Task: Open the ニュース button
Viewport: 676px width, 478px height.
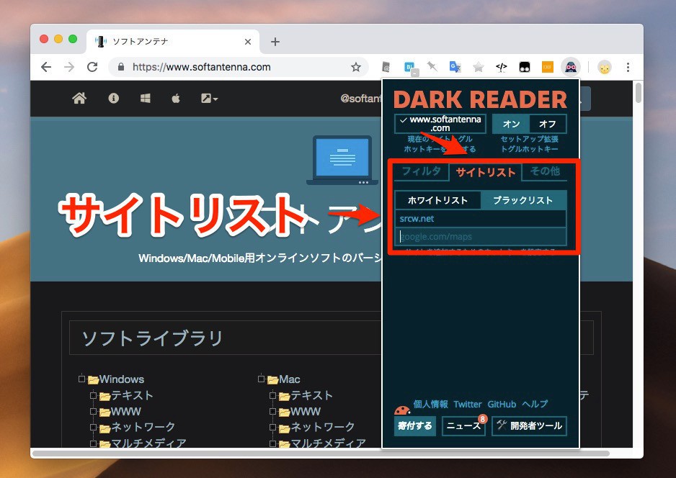Action: (x=464, y=426)
